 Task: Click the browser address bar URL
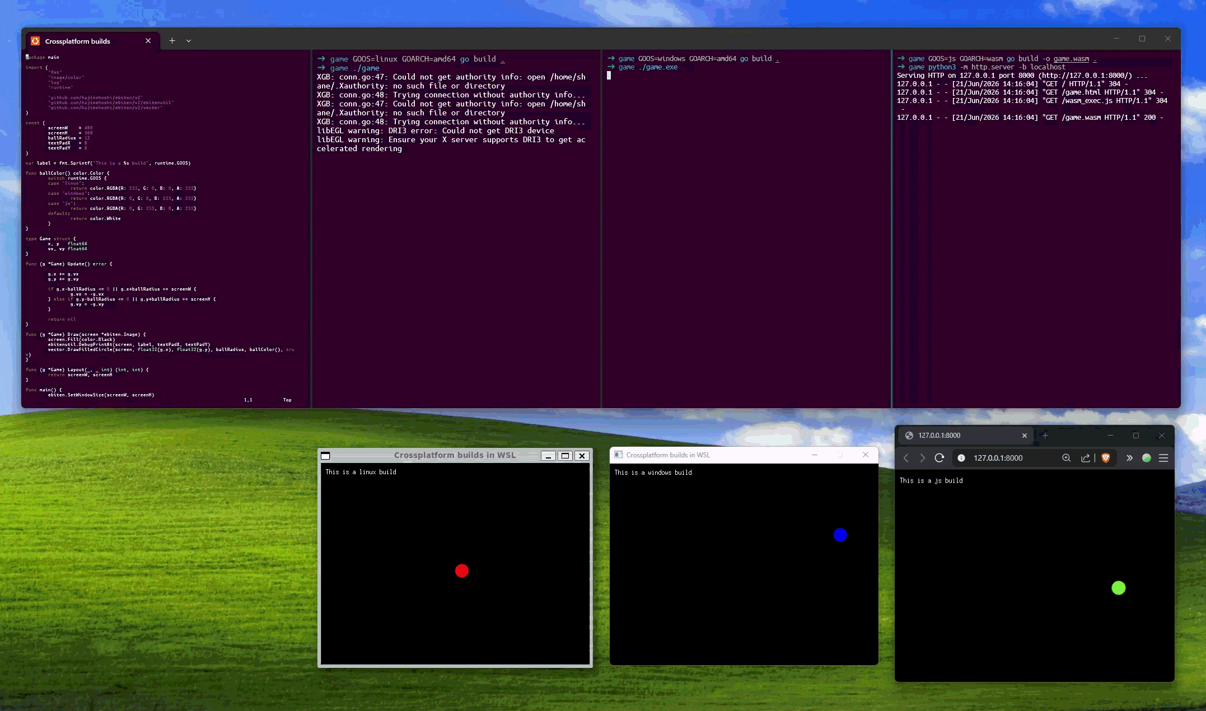tap(998, 458)
